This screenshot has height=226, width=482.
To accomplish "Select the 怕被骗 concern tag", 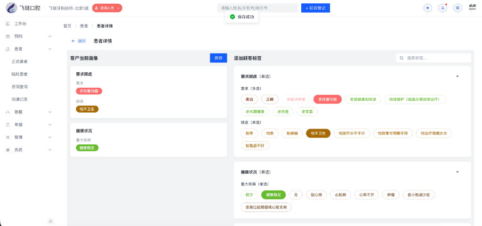I will (292, 133).
